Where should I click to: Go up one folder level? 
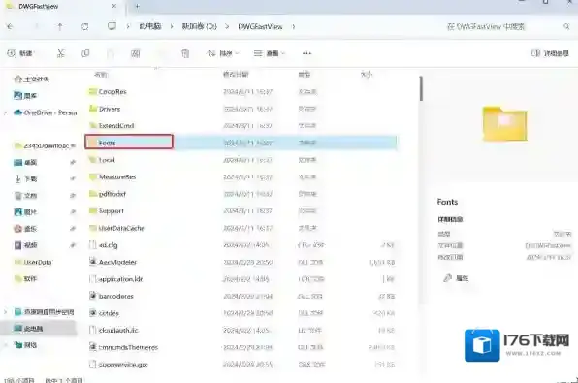coord(60,26)
